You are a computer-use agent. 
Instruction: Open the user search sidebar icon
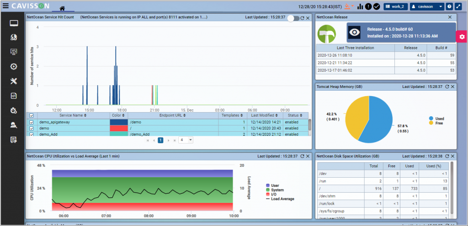(14, 125)
